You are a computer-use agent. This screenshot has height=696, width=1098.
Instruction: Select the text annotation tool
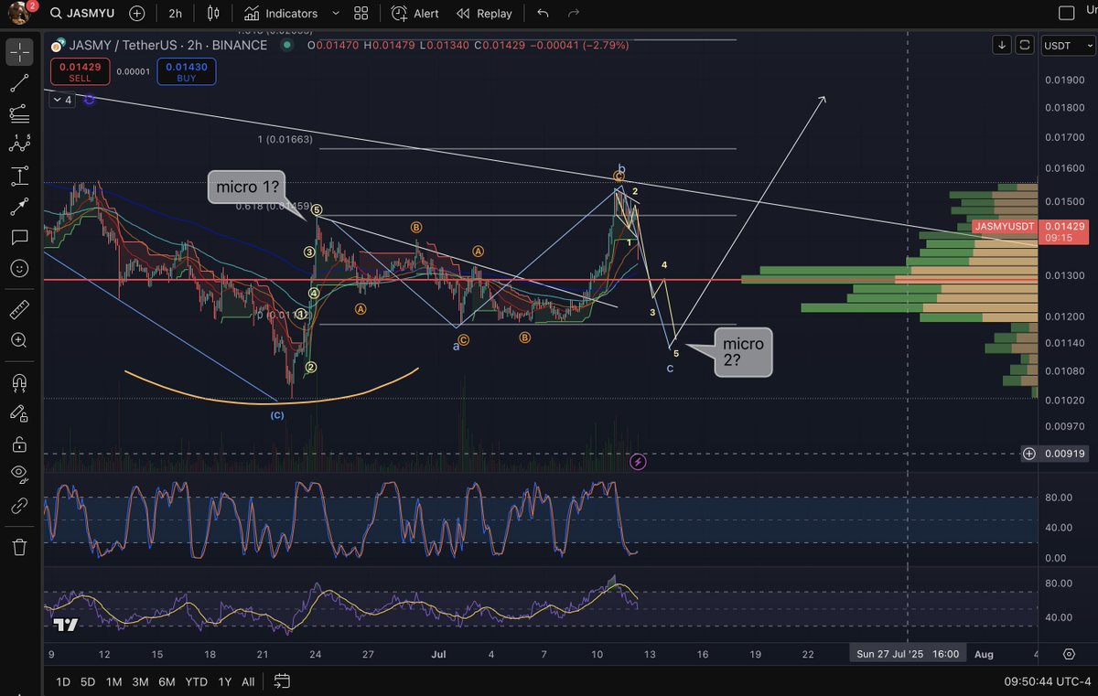click(x=18, y=238)
